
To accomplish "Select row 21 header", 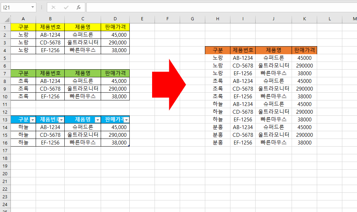I will (5, 182).
